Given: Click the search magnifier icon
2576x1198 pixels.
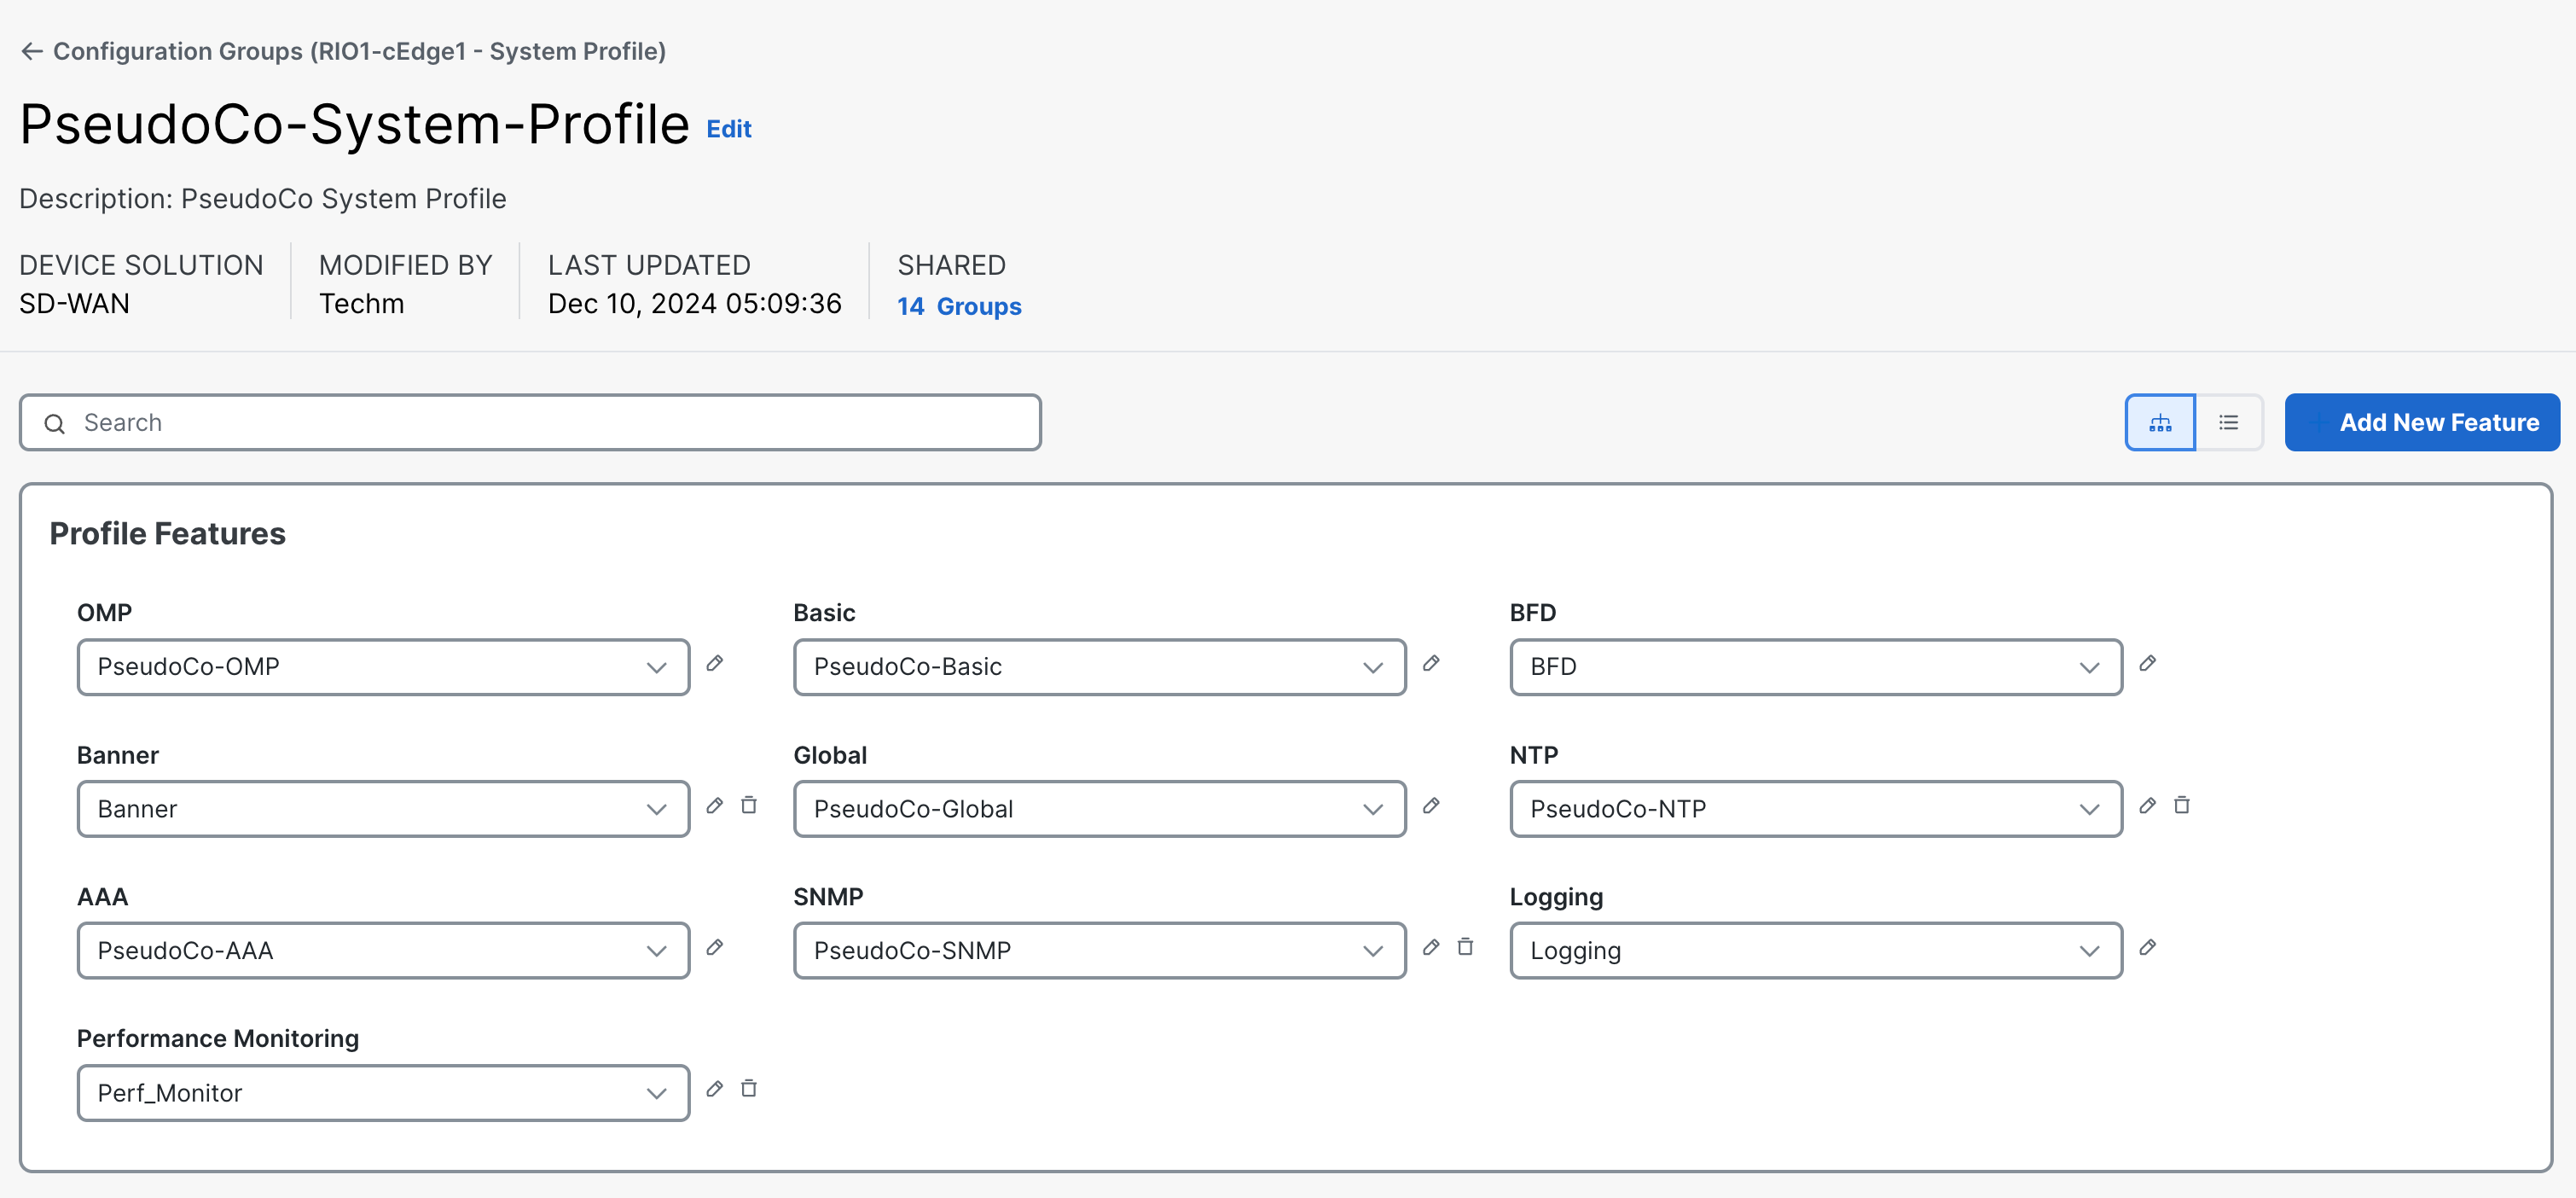Looking at the screenshot, I should pos(55,424).
